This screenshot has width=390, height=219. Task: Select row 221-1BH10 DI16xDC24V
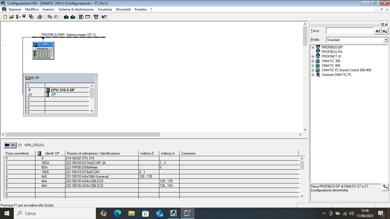click(152, 172)
